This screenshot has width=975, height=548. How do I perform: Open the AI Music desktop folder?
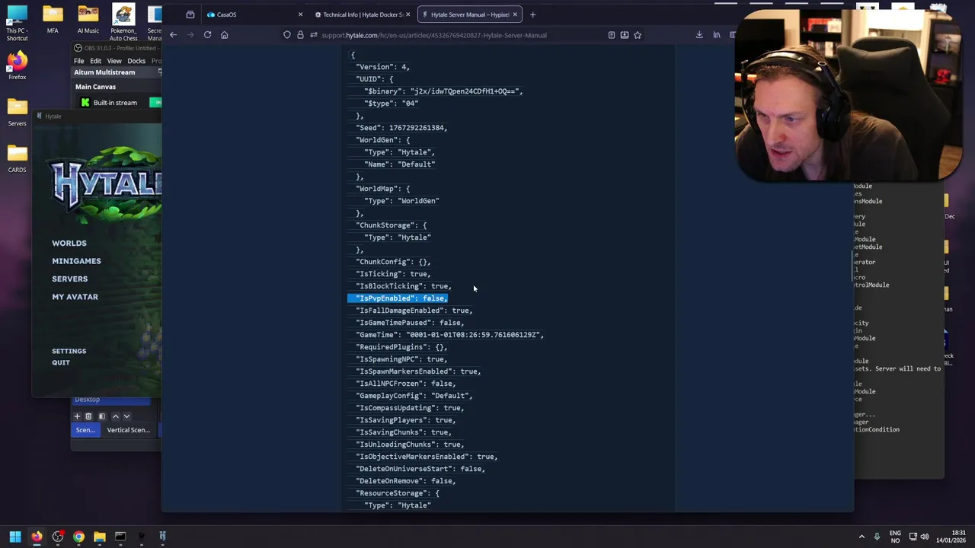pyautogui.click(x=88, y=20)
